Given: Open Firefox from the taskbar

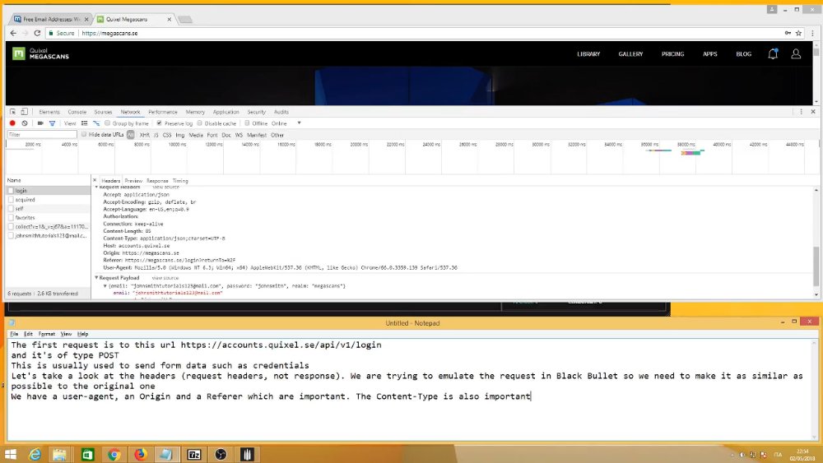Looking at the screenshot, I should pyautogui.click(x=140, y=454).
